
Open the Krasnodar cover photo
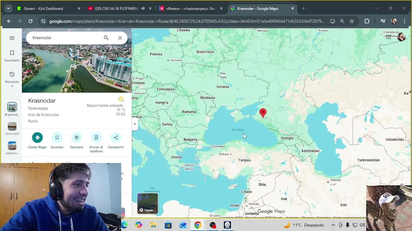(x=77, y=68)
